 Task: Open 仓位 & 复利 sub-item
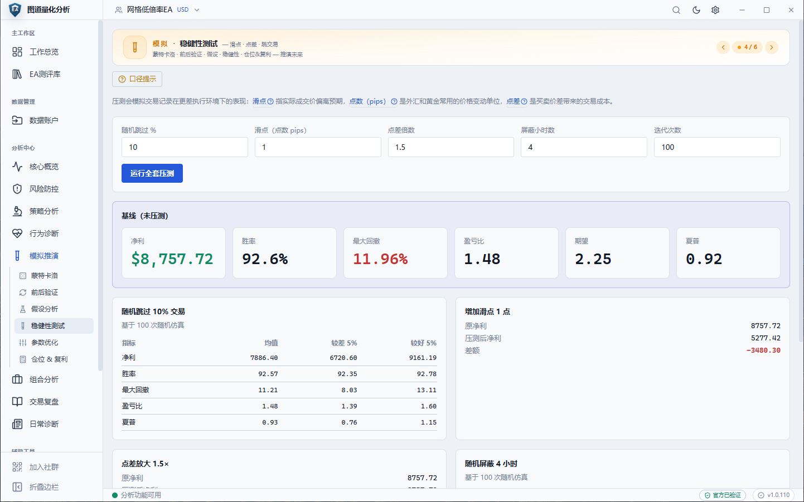(x=54, y=359)
